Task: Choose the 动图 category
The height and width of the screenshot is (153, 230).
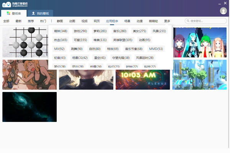Action: point(72,21)
